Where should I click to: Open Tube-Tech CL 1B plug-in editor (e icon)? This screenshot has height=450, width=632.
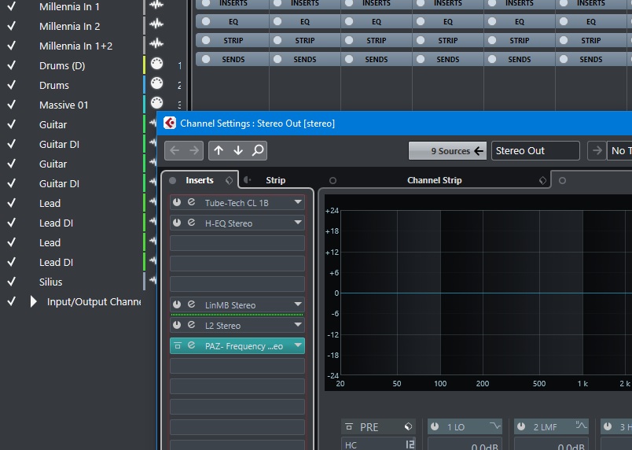pos(192,202)
